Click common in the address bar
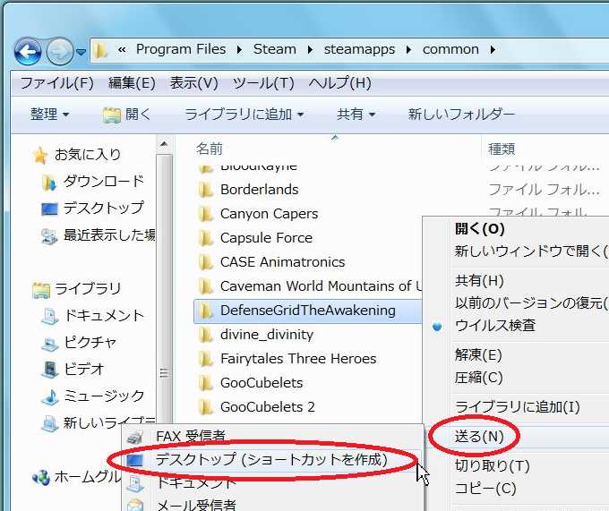 (x=450, y=49)
